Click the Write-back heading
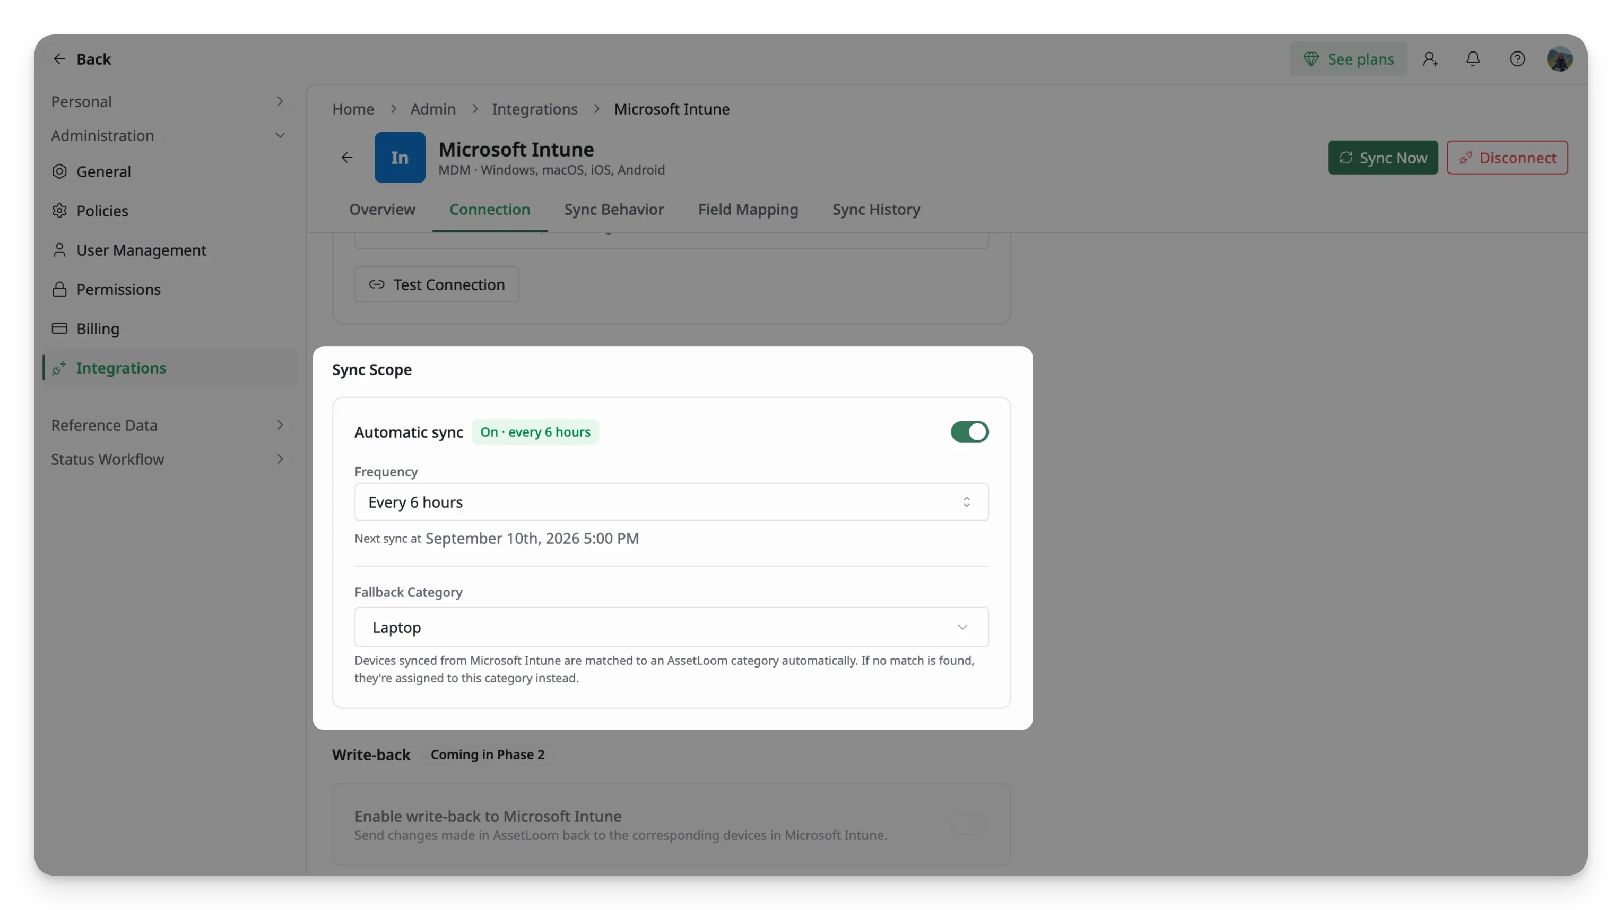1622x910 pixels. coord(371,755)
